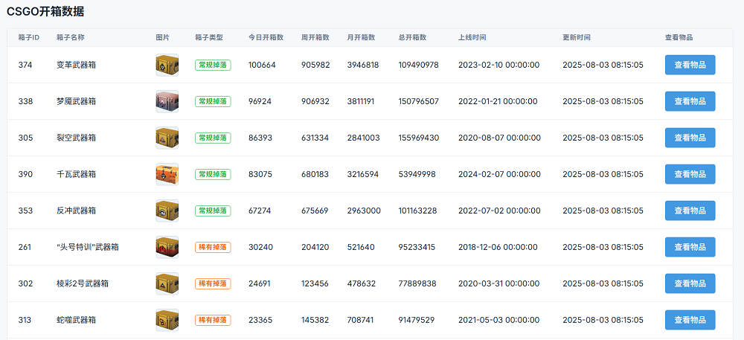Viewport: 744px width, 340px height.
Task: Click total open count 91479529
Action: coord(417,320)
